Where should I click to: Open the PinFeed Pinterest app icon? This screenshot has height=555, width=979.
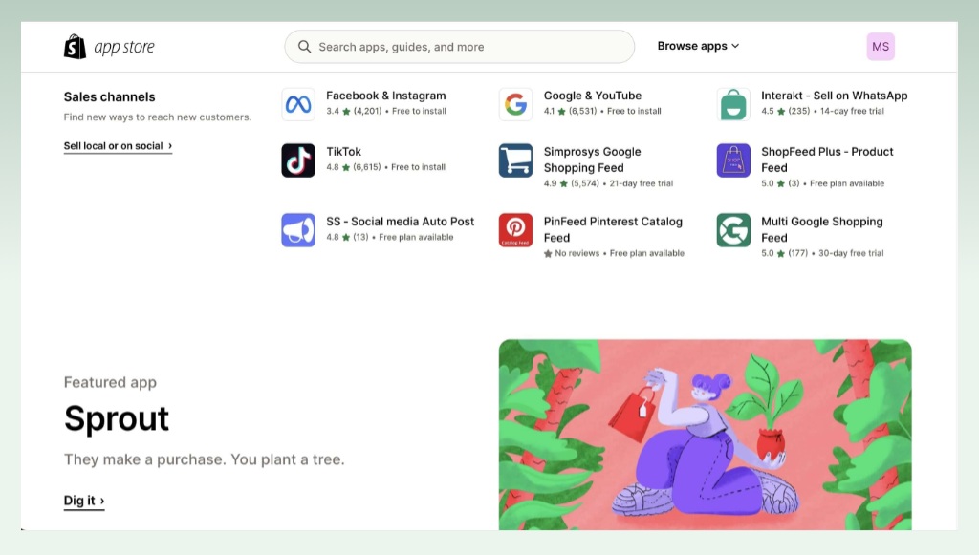pos(515,230)
